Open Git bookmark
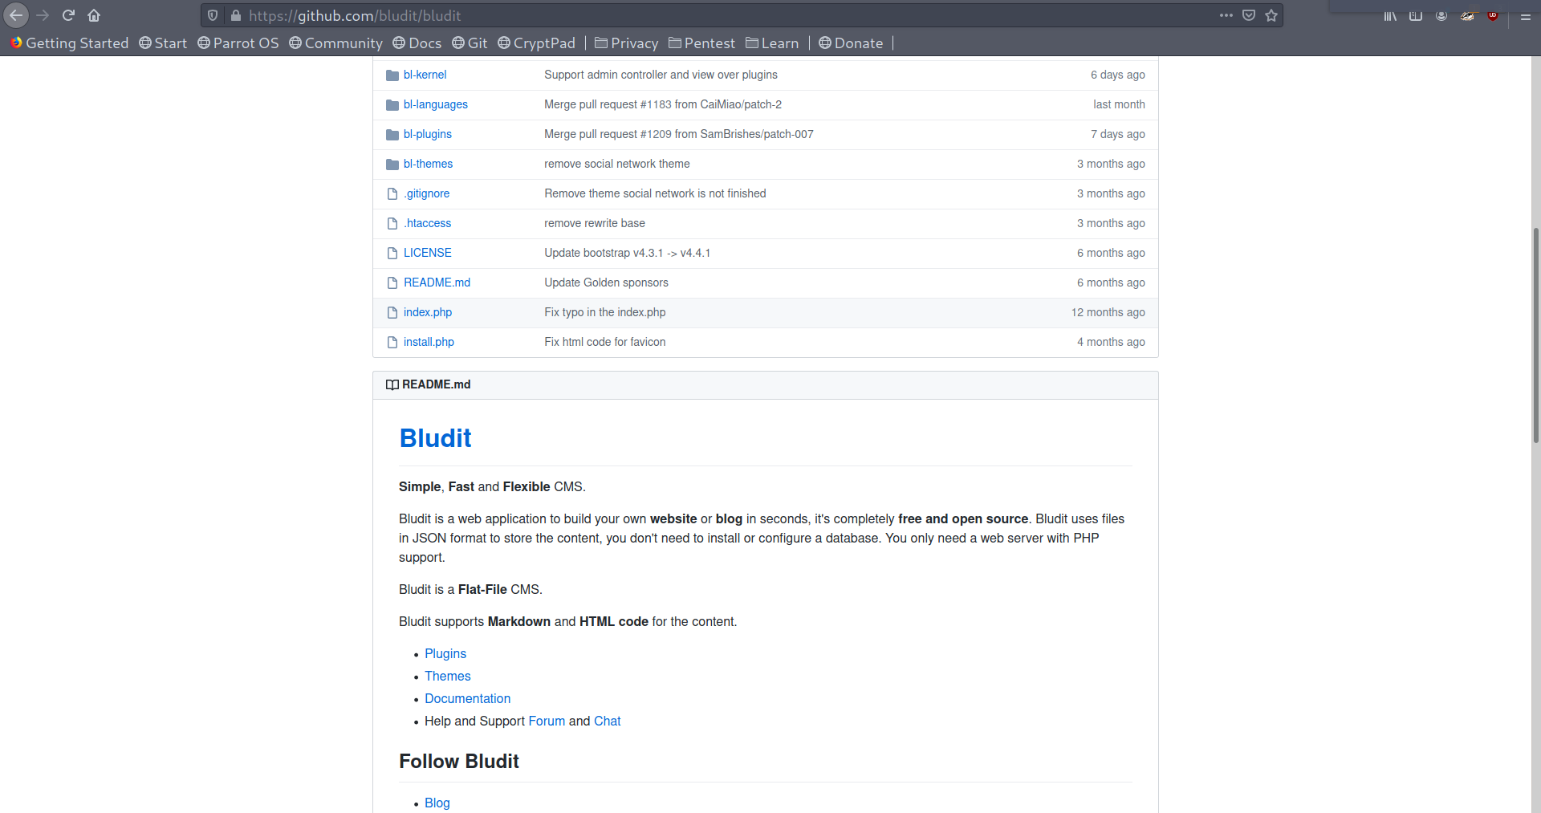Screen dimensions: 1541x813 tap(470, 43)
